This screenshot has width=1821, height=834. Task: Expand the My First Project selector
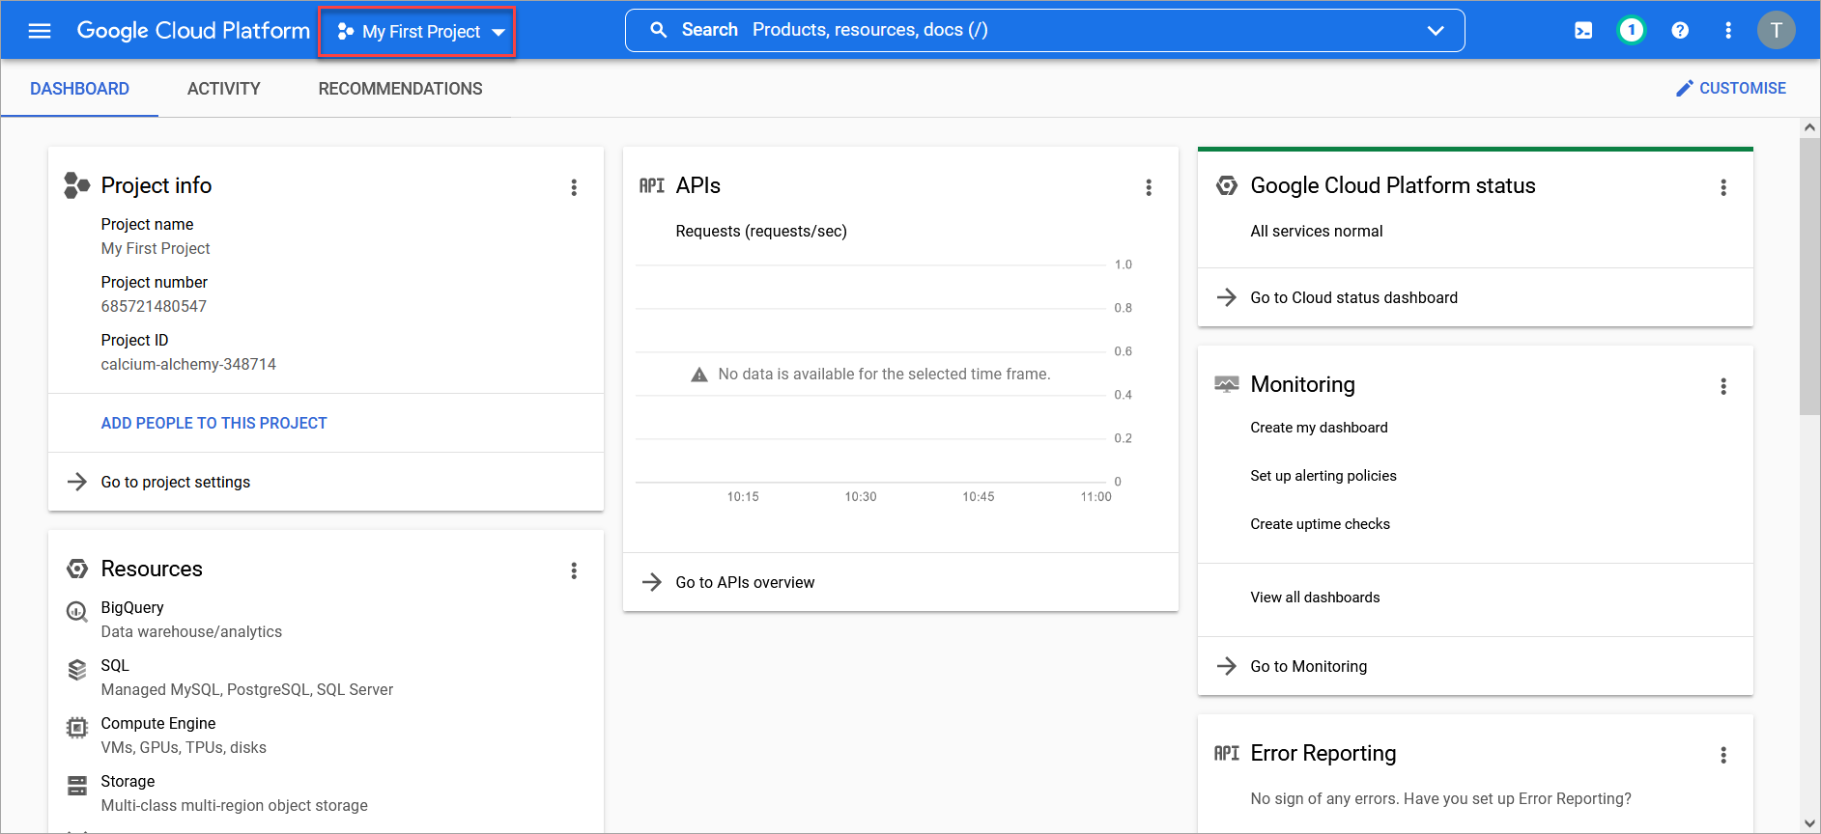[420, 32]
